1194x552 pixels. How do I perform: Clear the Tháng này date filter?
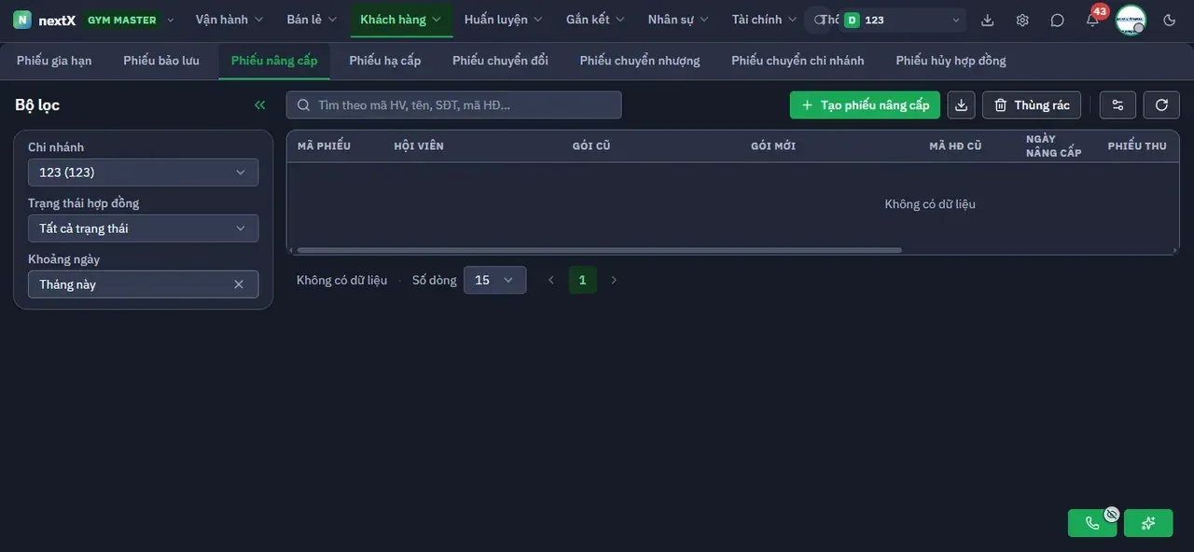point(239,284)
